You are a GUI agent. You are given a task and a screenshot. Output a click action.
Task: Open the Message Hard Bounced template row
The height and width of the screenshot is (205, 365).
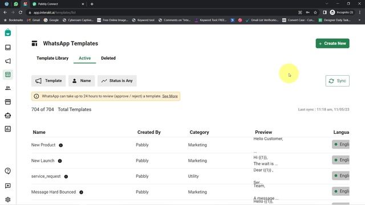click(x=190, y=192)
